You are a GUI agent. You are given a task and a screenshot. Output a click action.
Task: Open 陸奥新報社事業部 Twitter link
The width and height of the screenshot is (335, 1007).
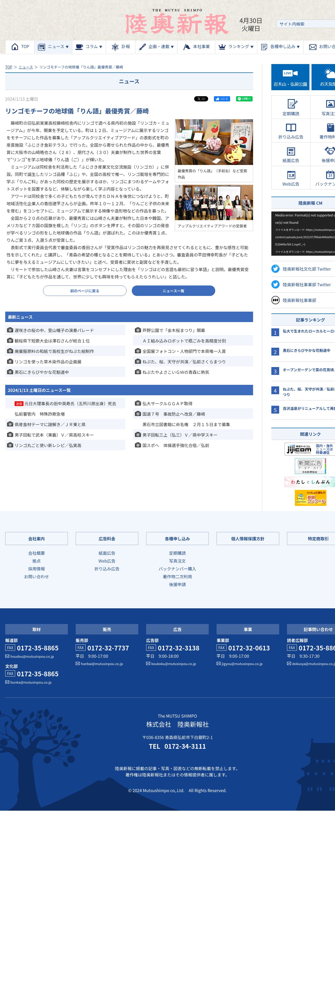(x=307, y=285)
